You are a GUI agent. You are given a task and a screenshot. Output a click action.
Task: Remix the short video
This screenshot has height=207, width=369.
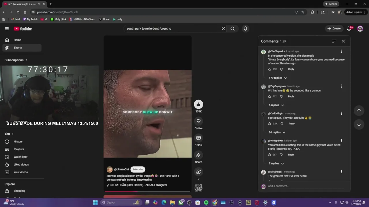click(x=198, y=172)
